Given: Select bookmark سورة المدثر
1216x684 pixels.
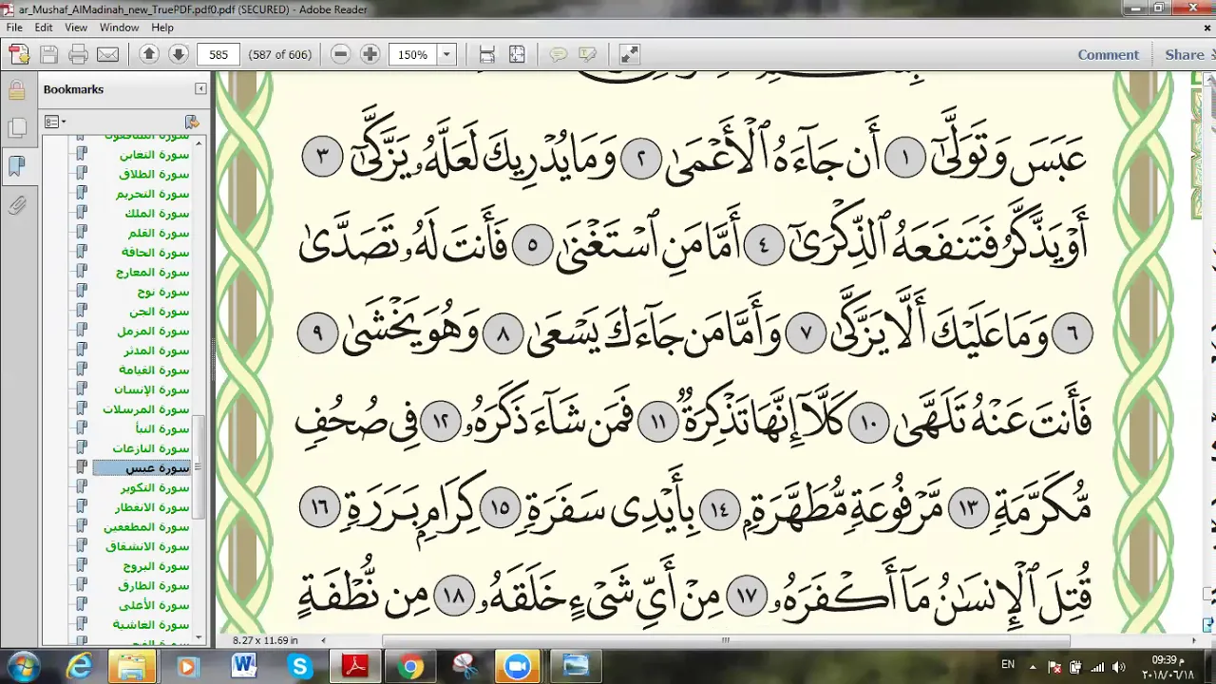Looking at the screenshot, I should (x=157, y=351).
